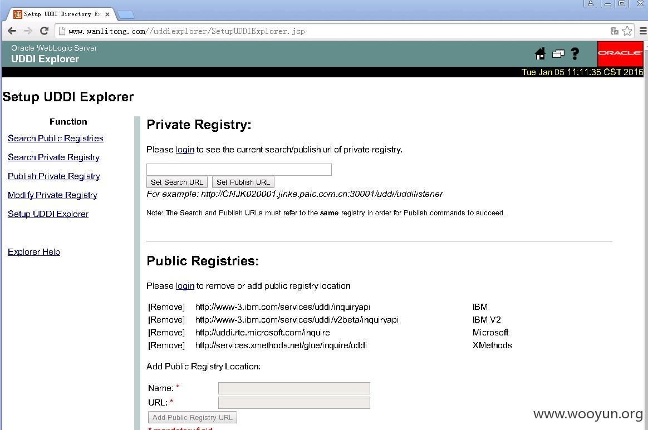
Task: Click the Microsoft registry name
Action: point(490,333)
